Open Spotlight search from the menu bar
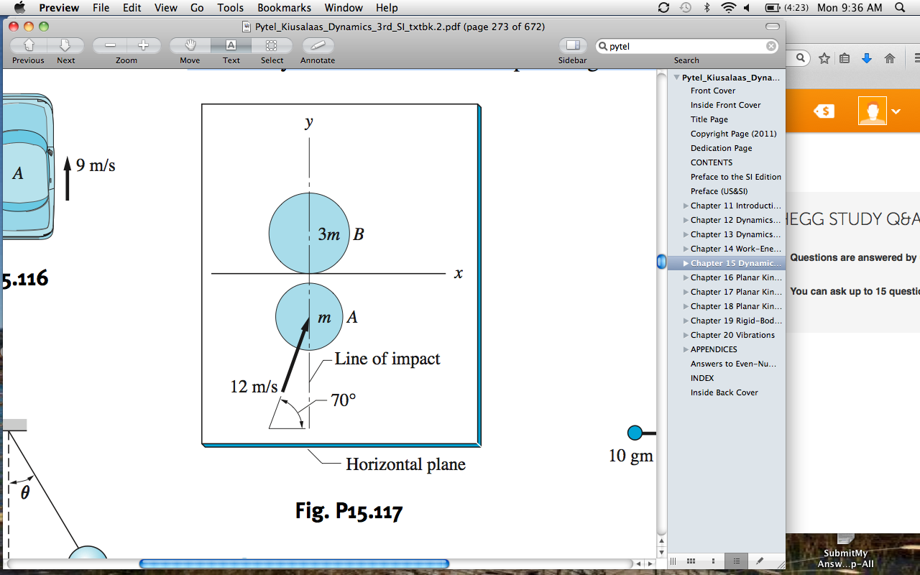This screenshot has width=920, height=575. (x=898, y=8)
